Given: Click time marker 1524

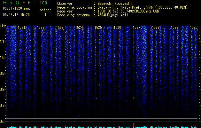Looking at the screenshot, I should (x=79, y=28).
